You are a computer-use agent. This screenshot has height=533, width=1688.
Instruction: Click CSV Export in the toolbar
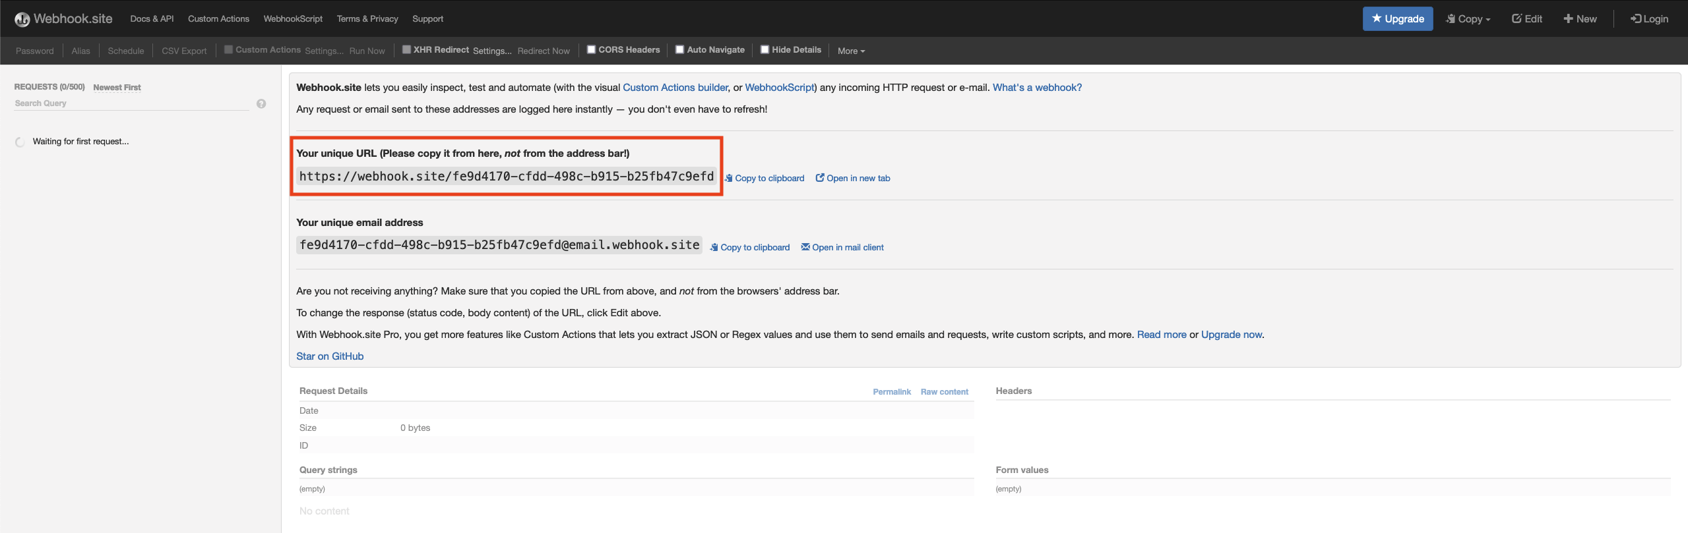coord(184,51)
